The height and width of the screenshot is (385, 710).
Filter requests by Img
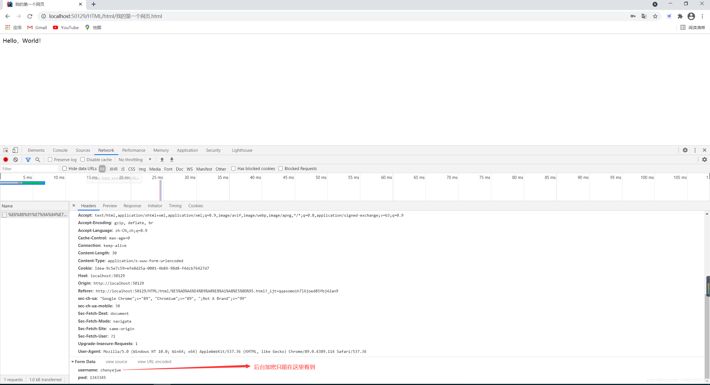(x=142, y=169)
